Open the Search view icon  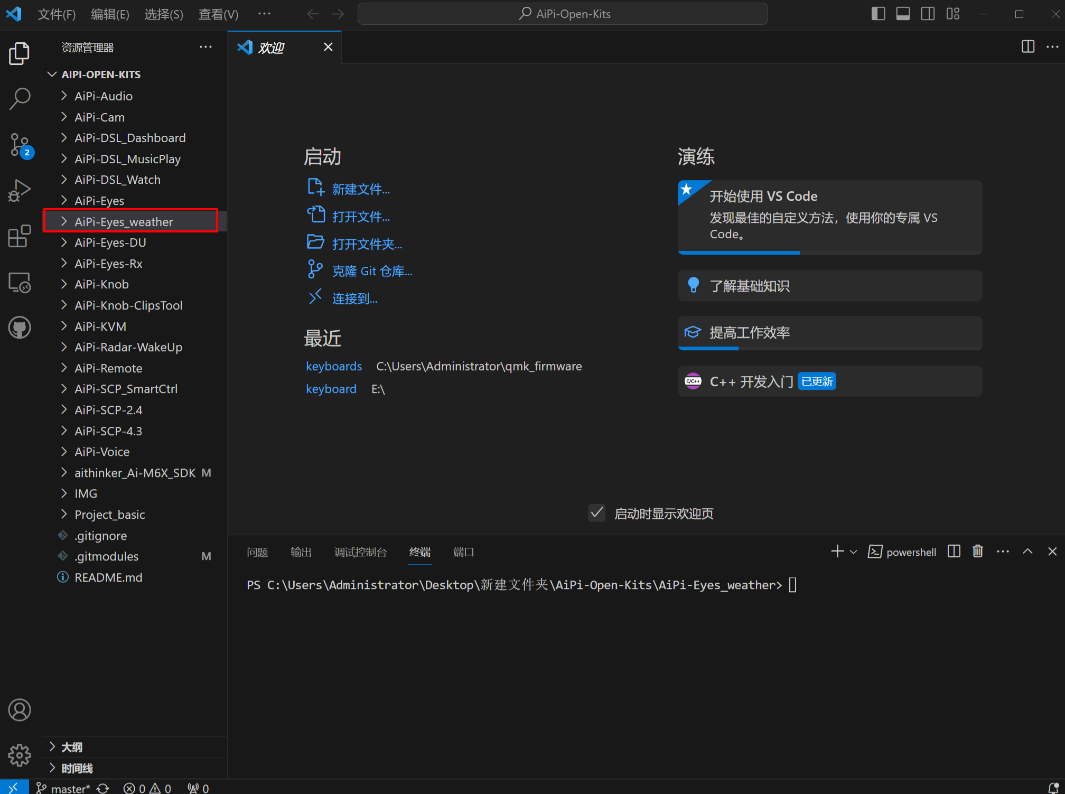pyautogui.click(x=20, y=99)
